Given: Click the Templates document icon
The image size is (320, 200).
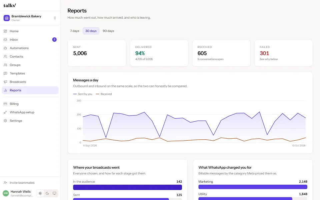Looking at the screenshot, I should coord(5,73).
